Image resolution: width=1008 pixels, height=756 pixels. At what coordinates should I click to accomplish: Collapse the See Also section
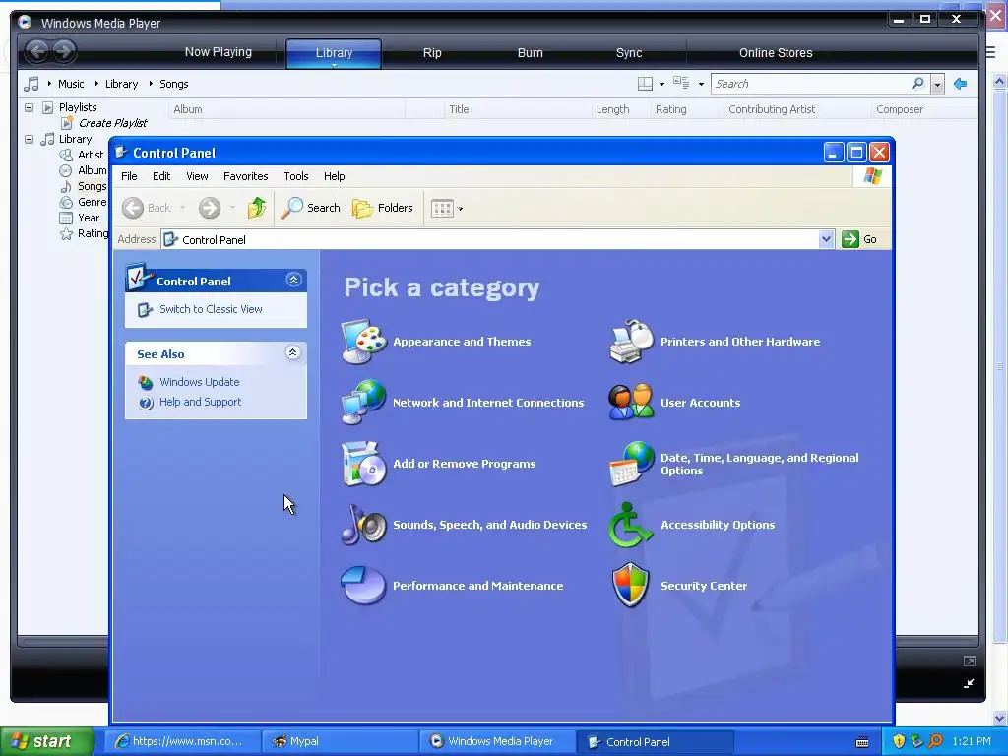(292, 352)
